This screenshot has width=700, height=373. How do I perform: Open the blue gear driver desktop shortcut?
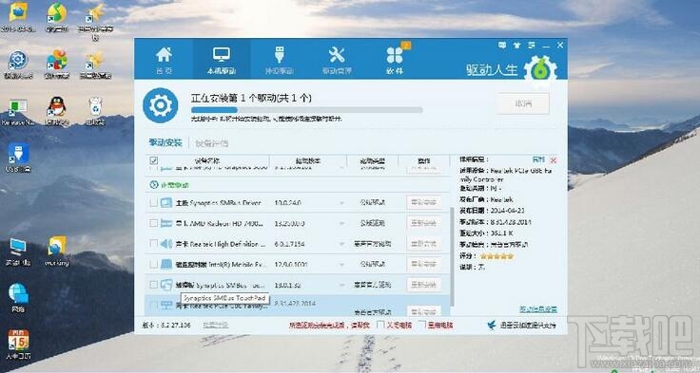click(18, 60)
